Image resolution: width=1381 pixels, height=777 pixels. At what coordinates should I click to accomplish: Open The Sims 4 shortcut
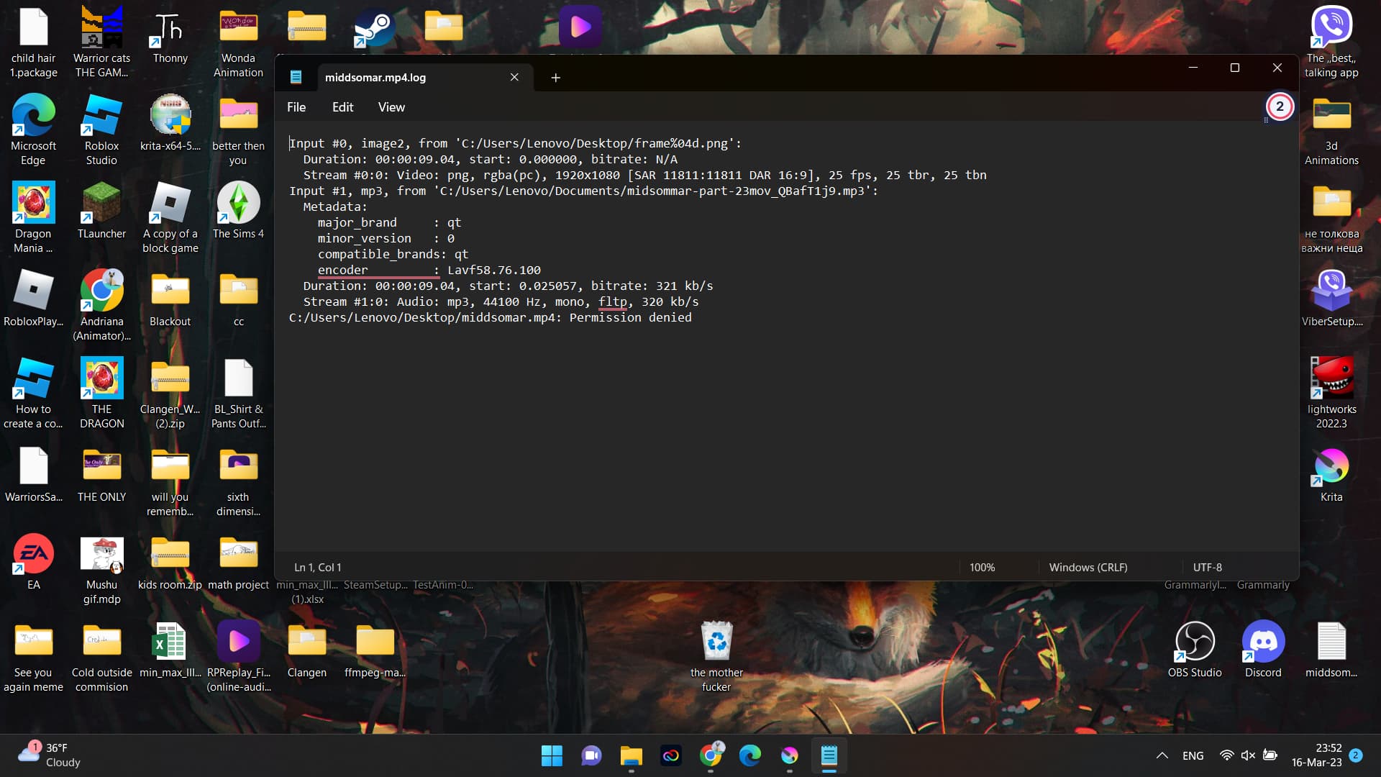coord(238,204)
